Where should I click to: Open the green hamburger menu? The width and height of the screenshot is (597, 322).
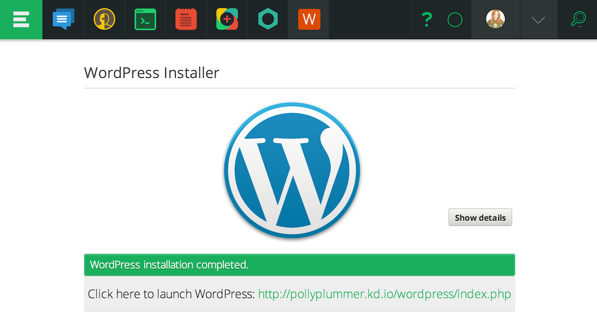pyautogui.click(x=21, y=19)
